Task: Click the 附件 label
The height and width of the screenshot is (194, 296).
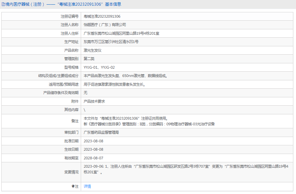Action: pyautogui.click(x=75, y=101)
